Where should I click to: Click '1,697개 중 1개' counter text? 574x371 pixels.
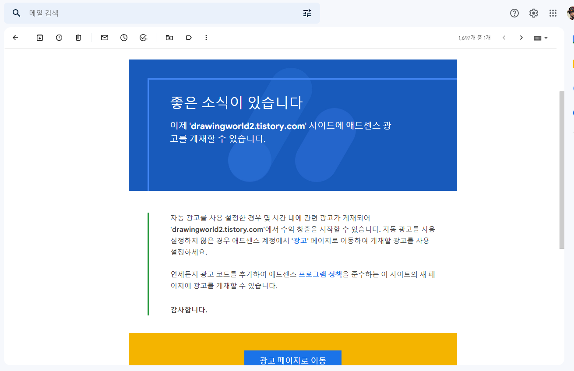coord(474,38)
